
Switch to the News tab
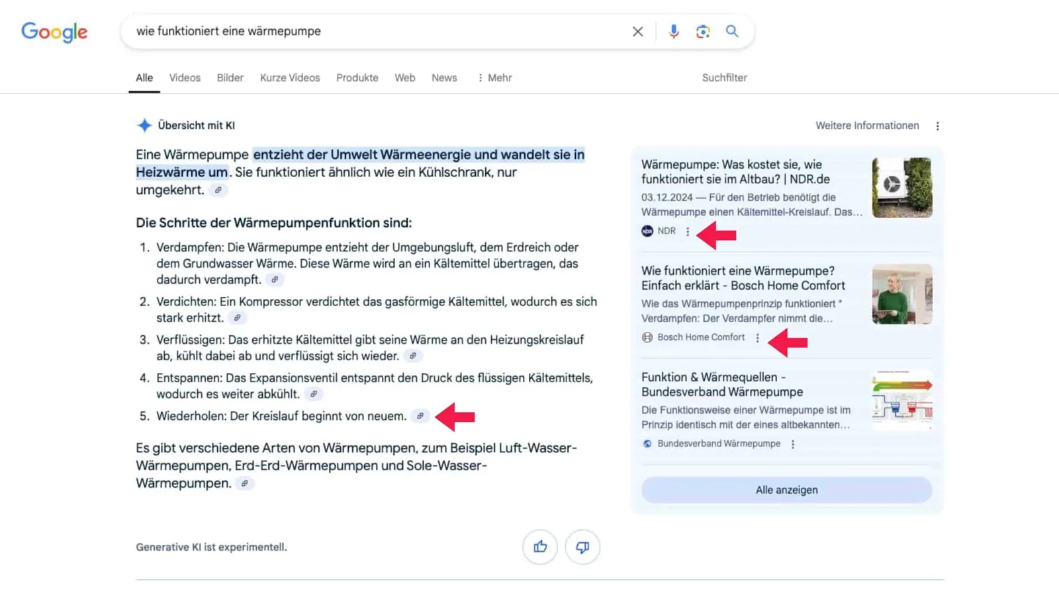tap(444, 77)
